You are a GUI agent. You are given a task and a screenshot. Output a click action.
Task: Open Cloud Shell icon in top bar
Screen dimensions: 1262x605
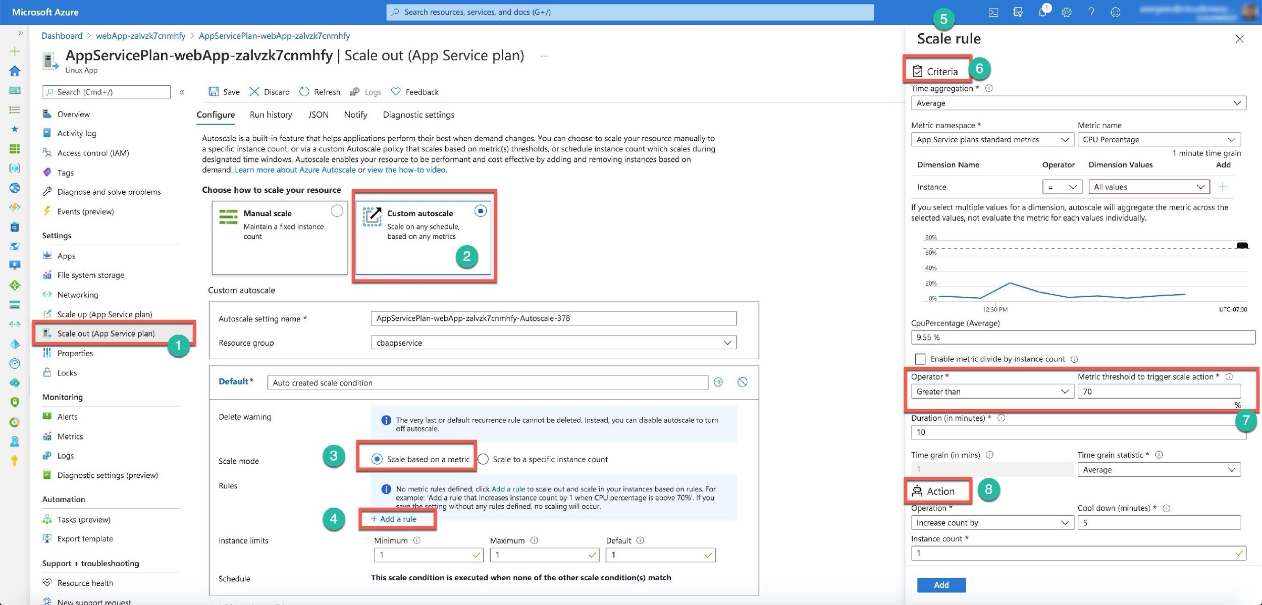(993, 12)
